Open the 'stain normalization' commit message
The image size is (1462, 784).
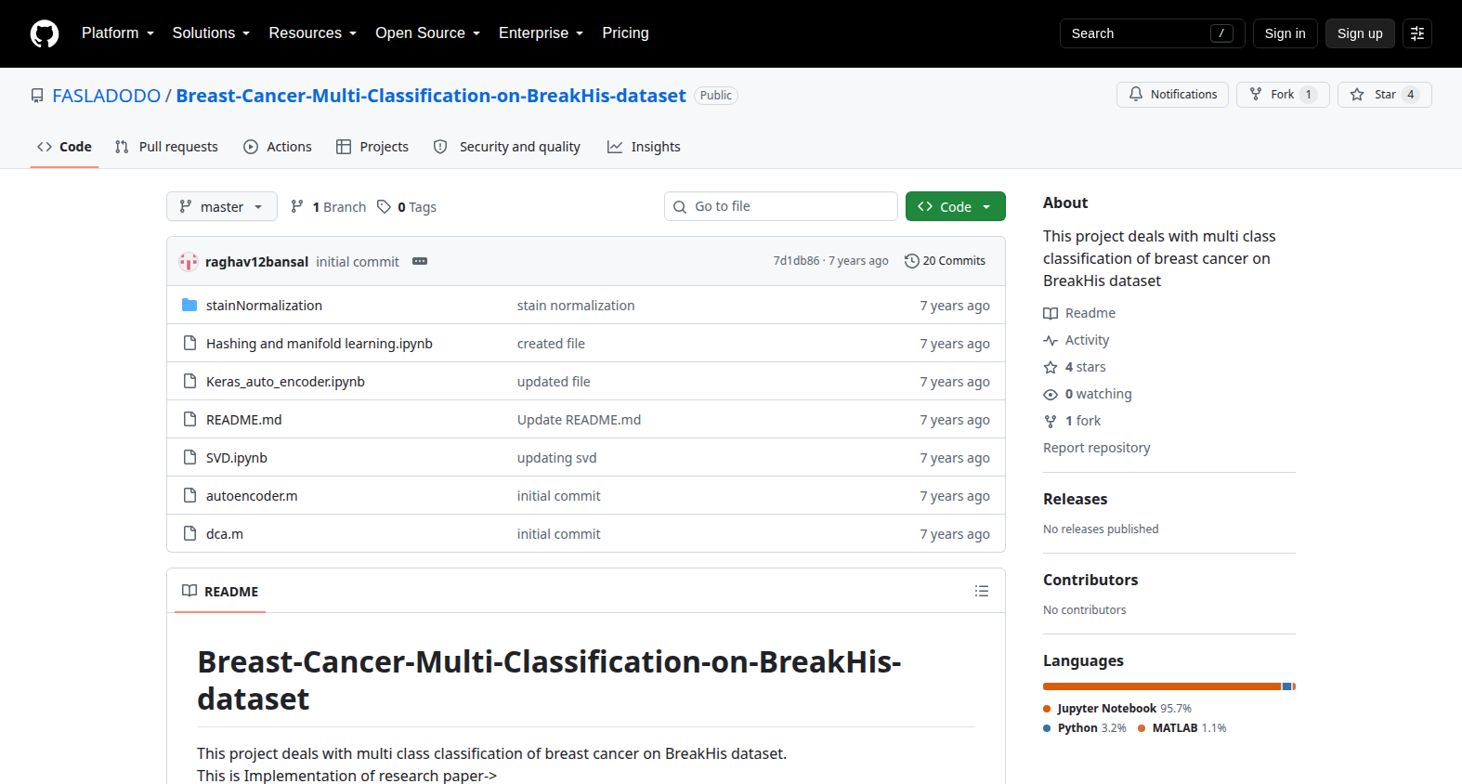[x=576, y=306]
